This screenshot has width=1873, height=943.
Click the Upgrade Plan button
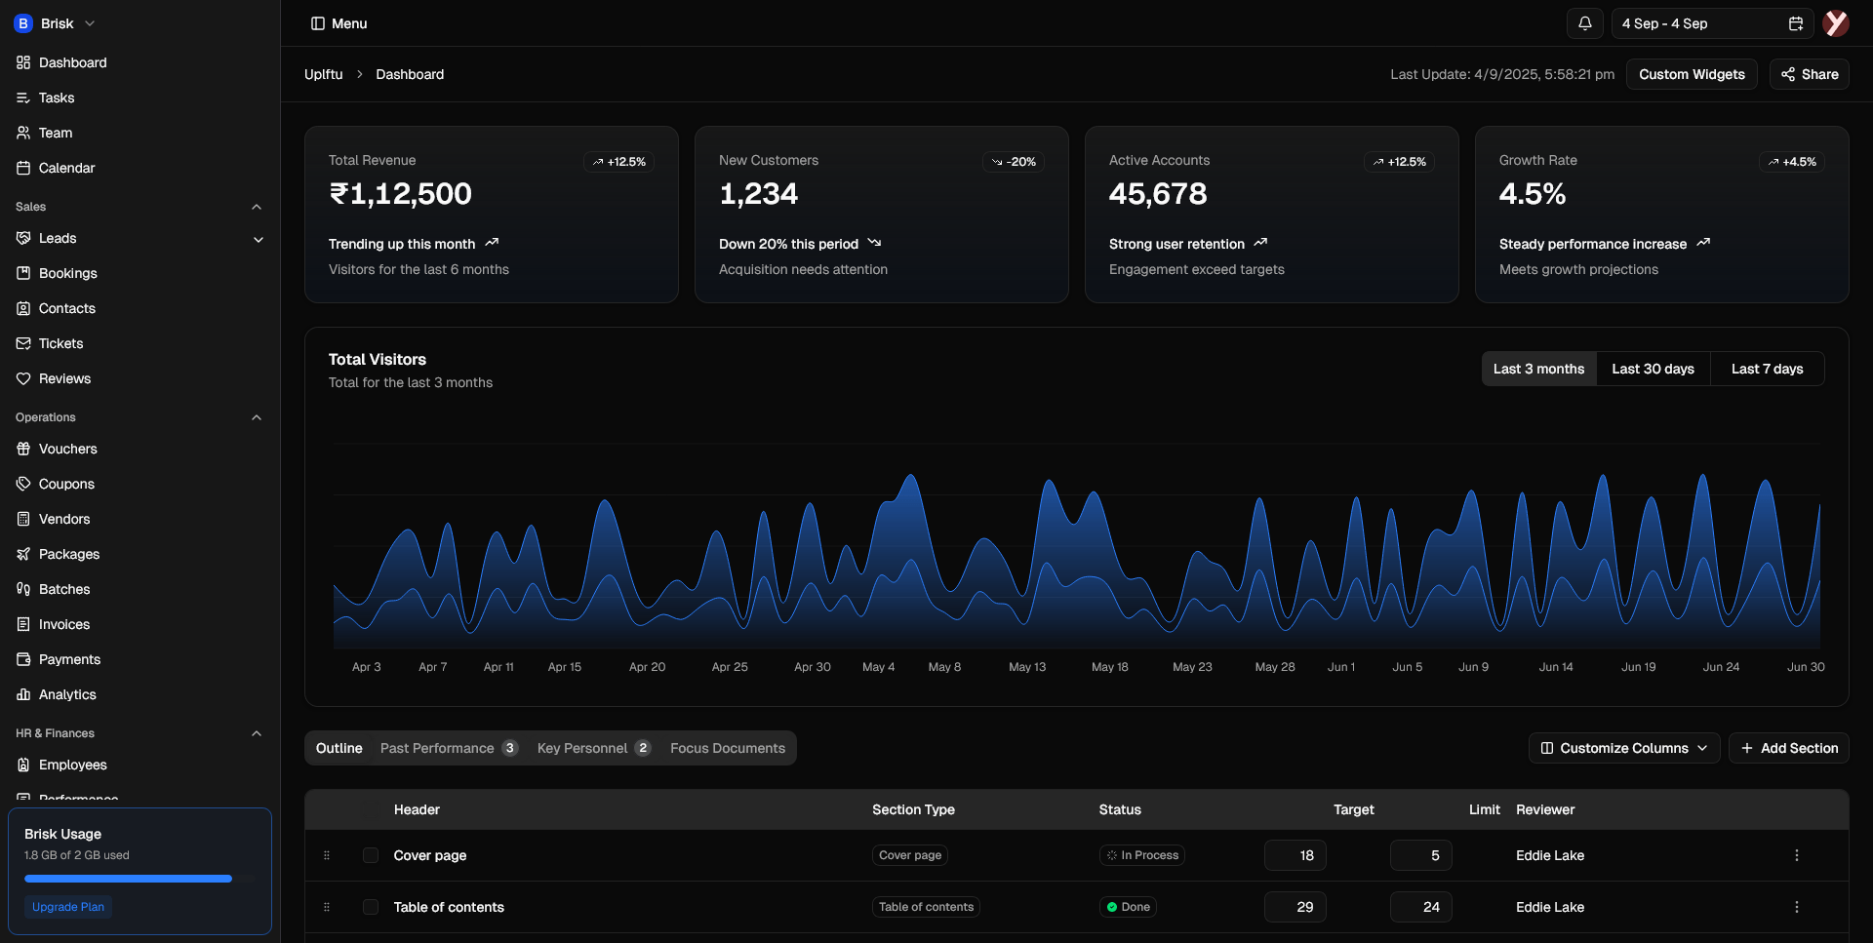pyautogui.click(x=68, y=907)
